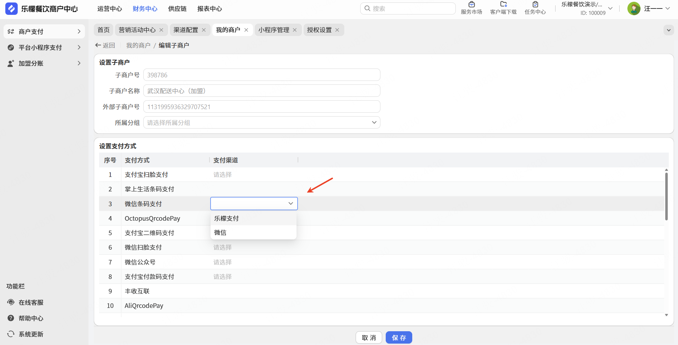Image resolution: width=678 pixels, height=345 pixels.
Task: Choose 乐檬支付 from the dropdown list
Action: pyautogui.click(x=253, y=218)
